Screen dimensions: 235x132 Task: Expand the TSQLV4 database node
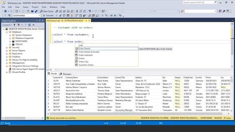pos(10,44)
